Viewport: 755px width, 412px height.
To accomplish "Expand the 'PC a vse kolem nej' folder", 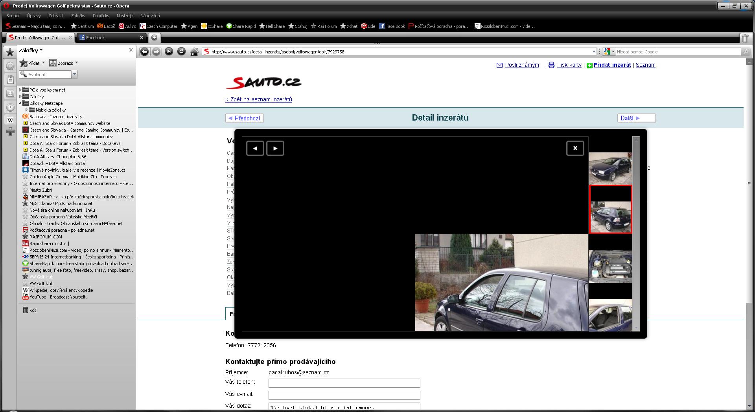I will [x=20, y=90].
